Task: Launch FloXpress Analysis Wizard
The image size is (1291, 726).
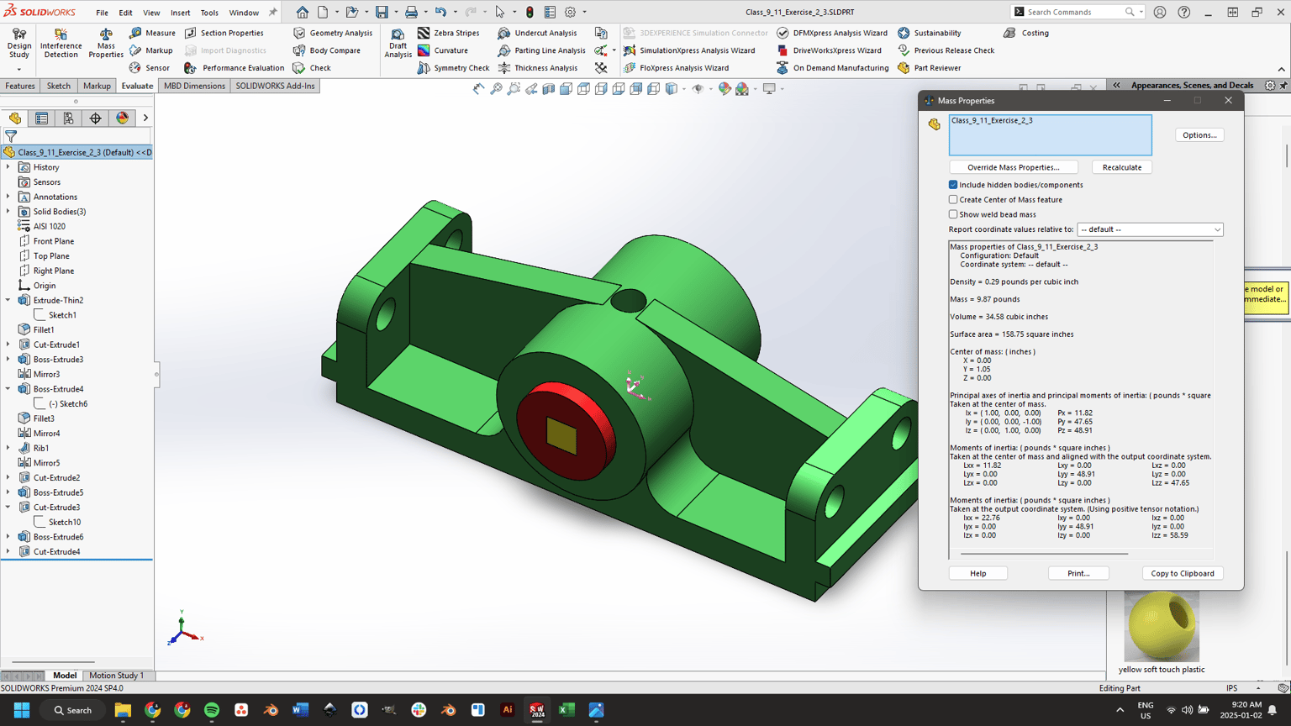Action: pos(676,68)
